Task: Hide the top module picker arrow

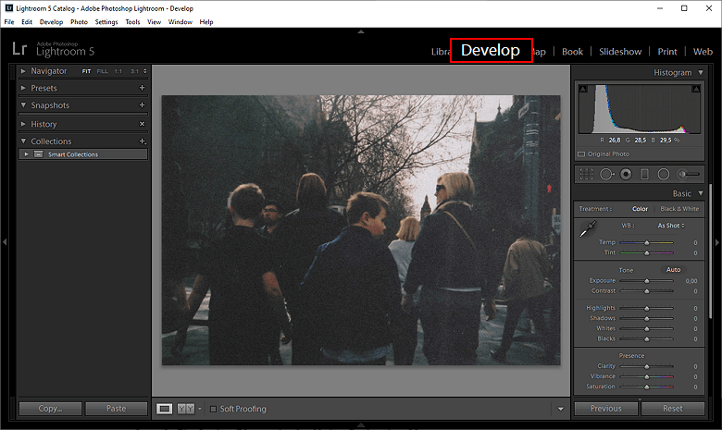Action: point(361,31)
